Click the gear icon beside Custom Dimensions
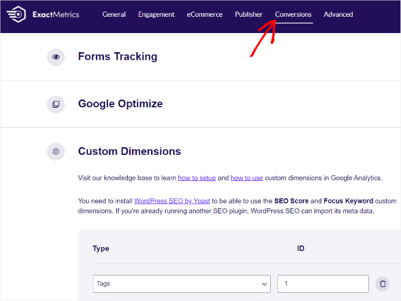 (x=56, y=151)
